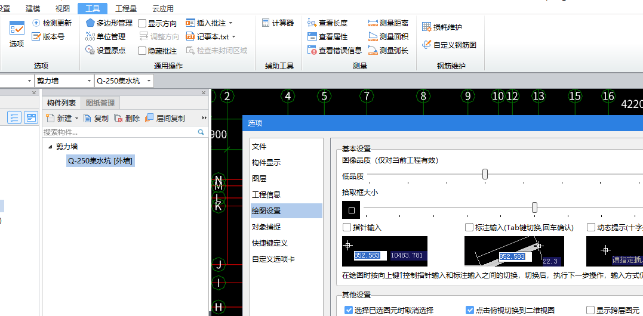The image size is (643, 316).
Task: Select 自定义选项卡 in the options dialog
Action: [x=286, y=259]
